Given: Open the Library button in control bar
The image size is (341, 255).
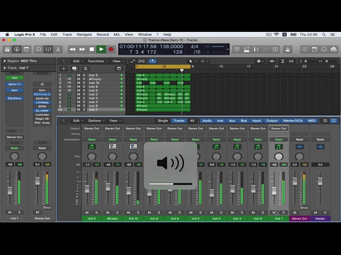Looking at the screenshot, I should 7,49.
